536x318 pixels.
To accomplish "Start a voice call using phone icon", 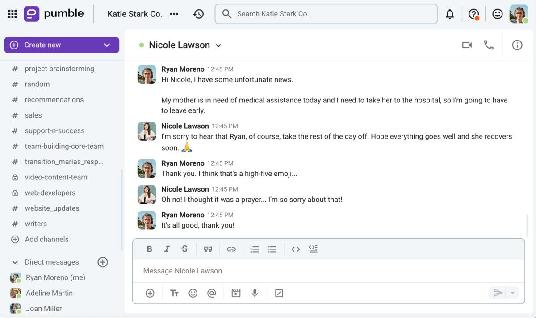I will pos(489,45).
